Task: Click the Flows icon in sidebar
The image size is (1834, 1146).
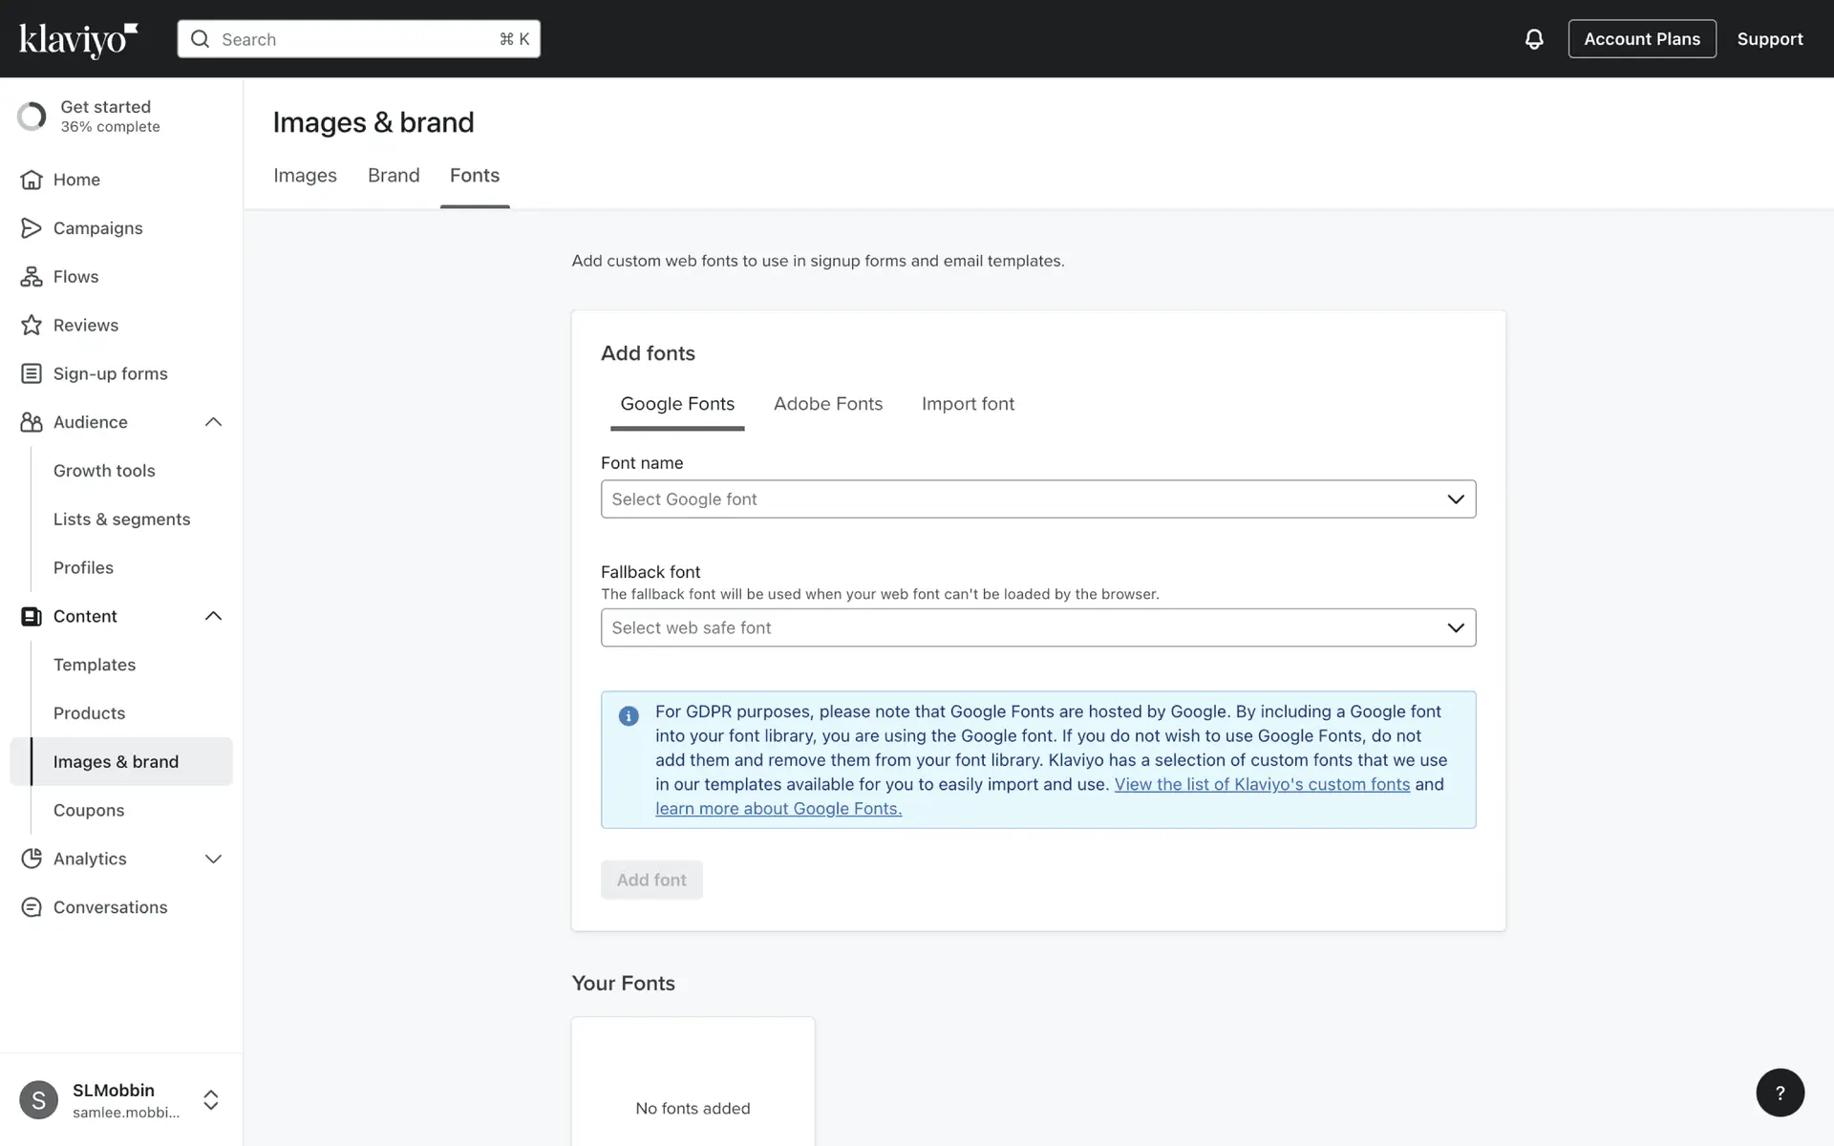Action: tap(32, 277)
